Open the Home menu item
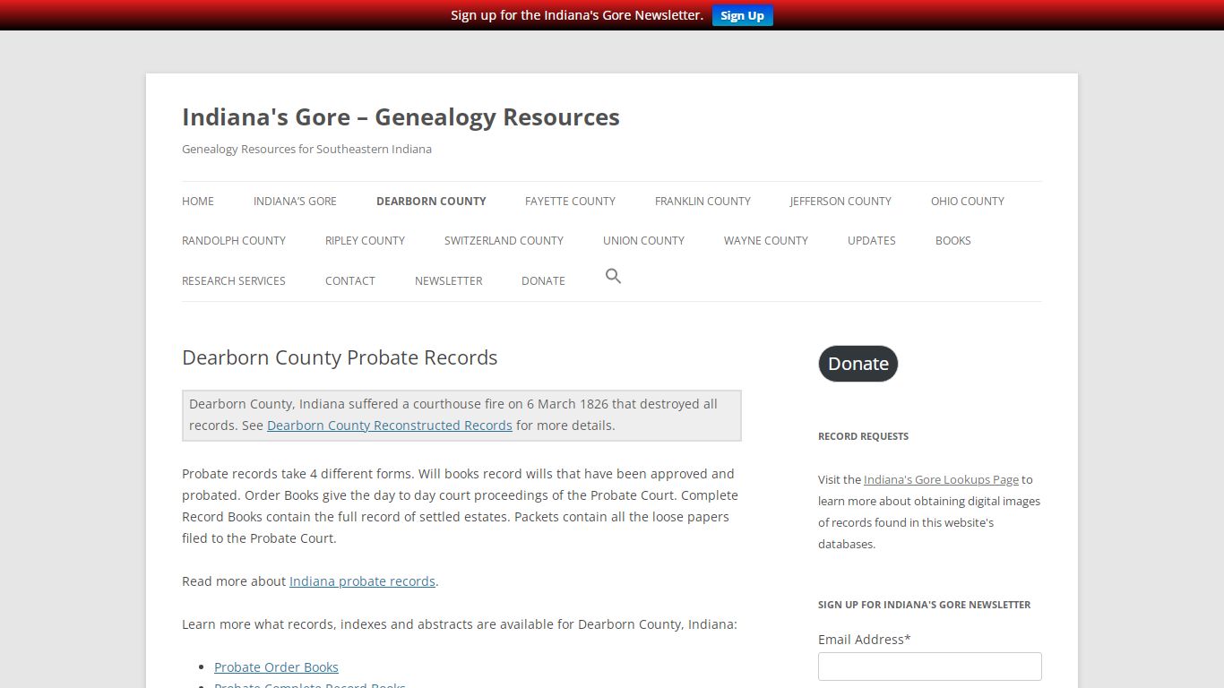This screenshot has height=688, width=1224. coord(198,202)
